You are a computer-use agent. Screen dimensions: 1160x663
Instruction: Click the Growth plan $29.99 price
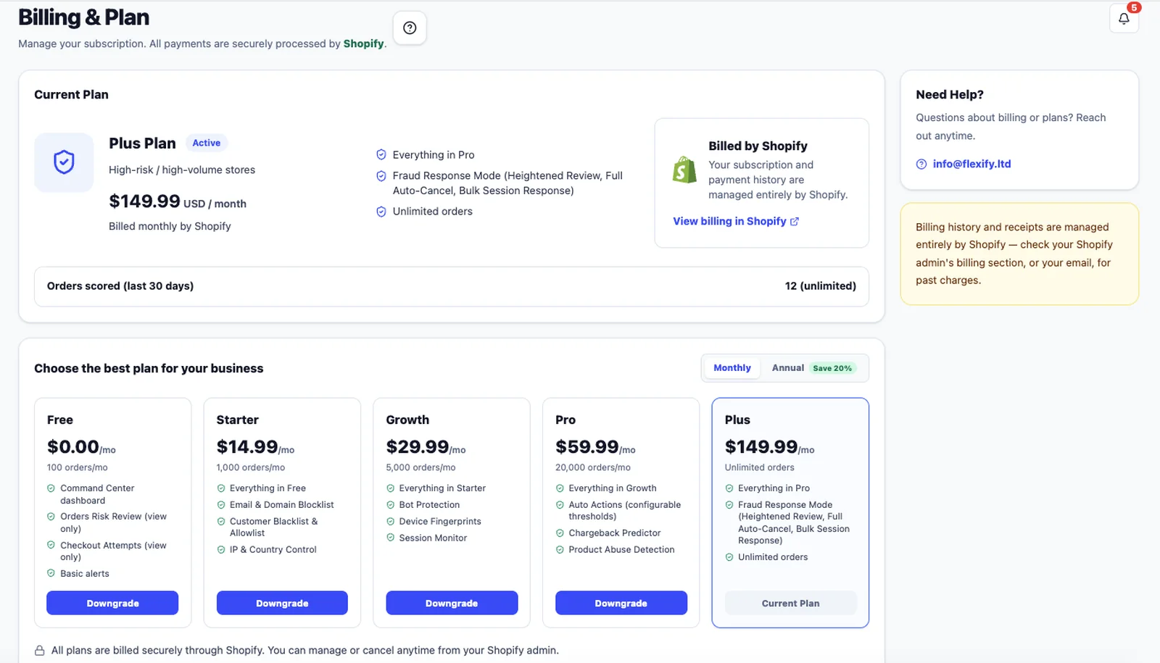coord(418,447)
